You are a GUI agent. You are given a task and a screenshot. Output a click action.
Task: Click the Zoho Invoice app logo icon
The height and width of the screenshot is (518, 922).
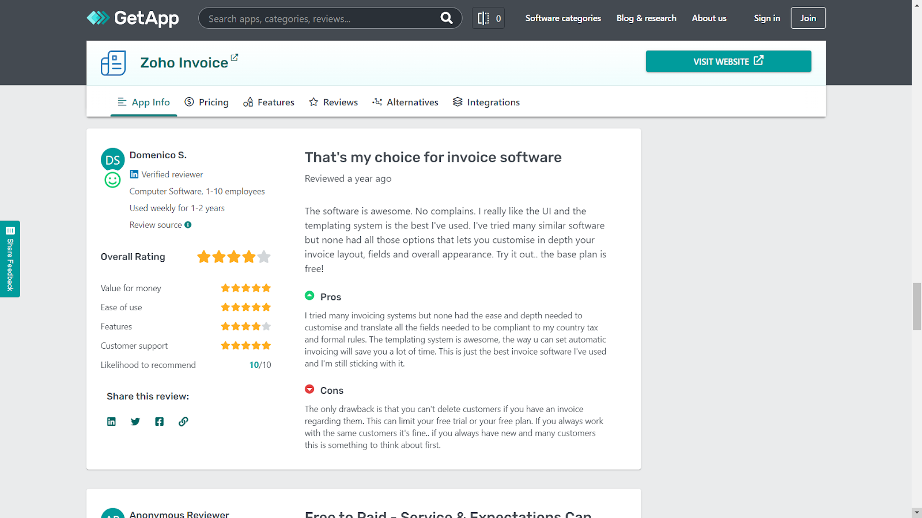[x=113, y=63]
